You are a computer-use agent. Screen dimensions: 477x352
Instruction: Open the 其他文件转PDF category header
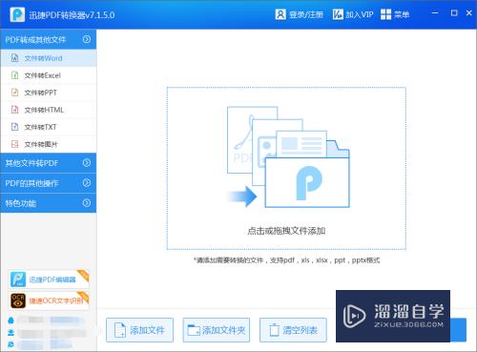[x=49, y=163]
